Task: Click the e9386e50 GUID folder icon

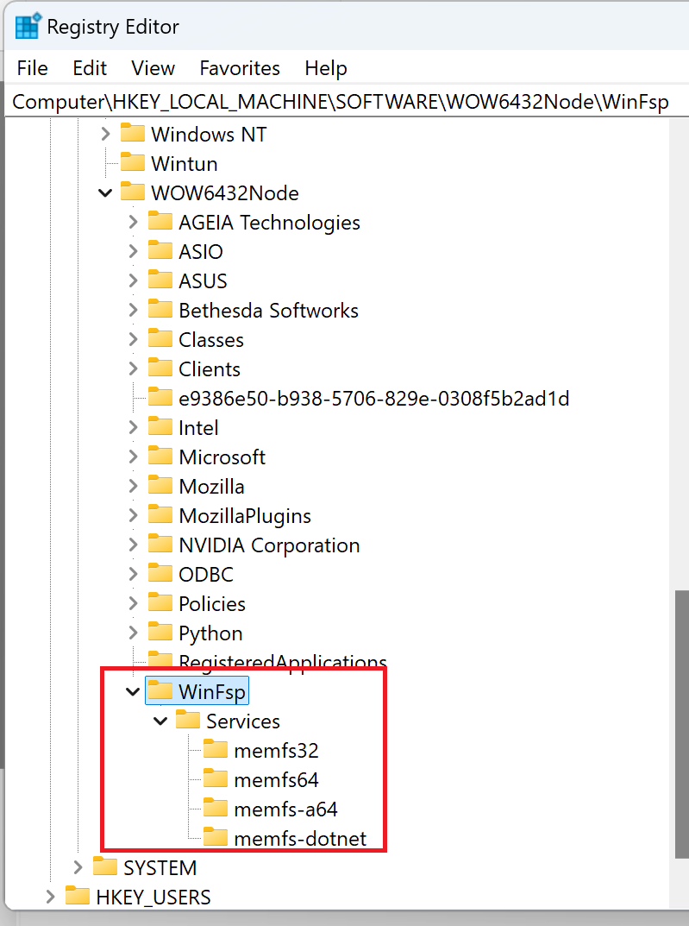Action: tap(160, 397)
